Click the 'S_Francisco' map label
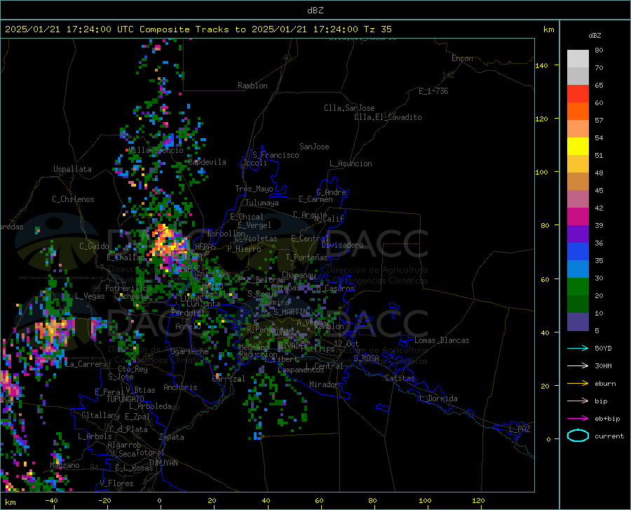631x510 pixels. (276, 155)
